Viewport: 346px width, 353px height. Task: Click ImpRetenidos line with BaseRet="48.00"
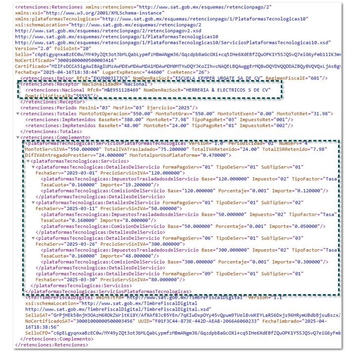tap(159, 126)
